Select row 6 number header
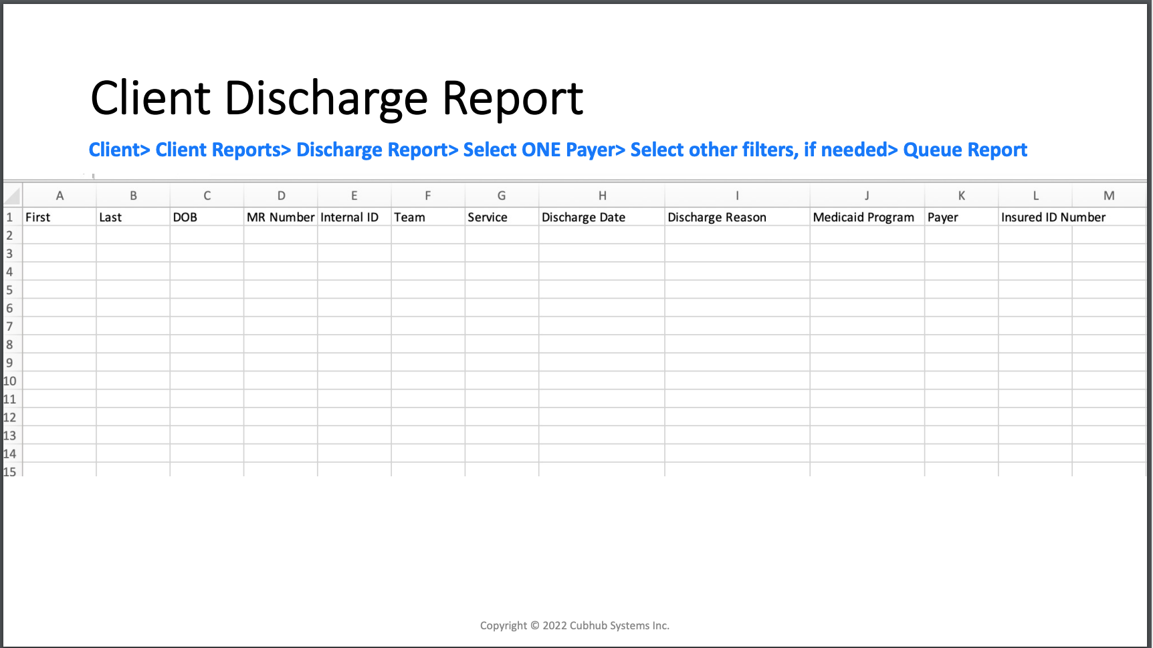The height and width of the screenshot is (648, 1153). point(13,308)
